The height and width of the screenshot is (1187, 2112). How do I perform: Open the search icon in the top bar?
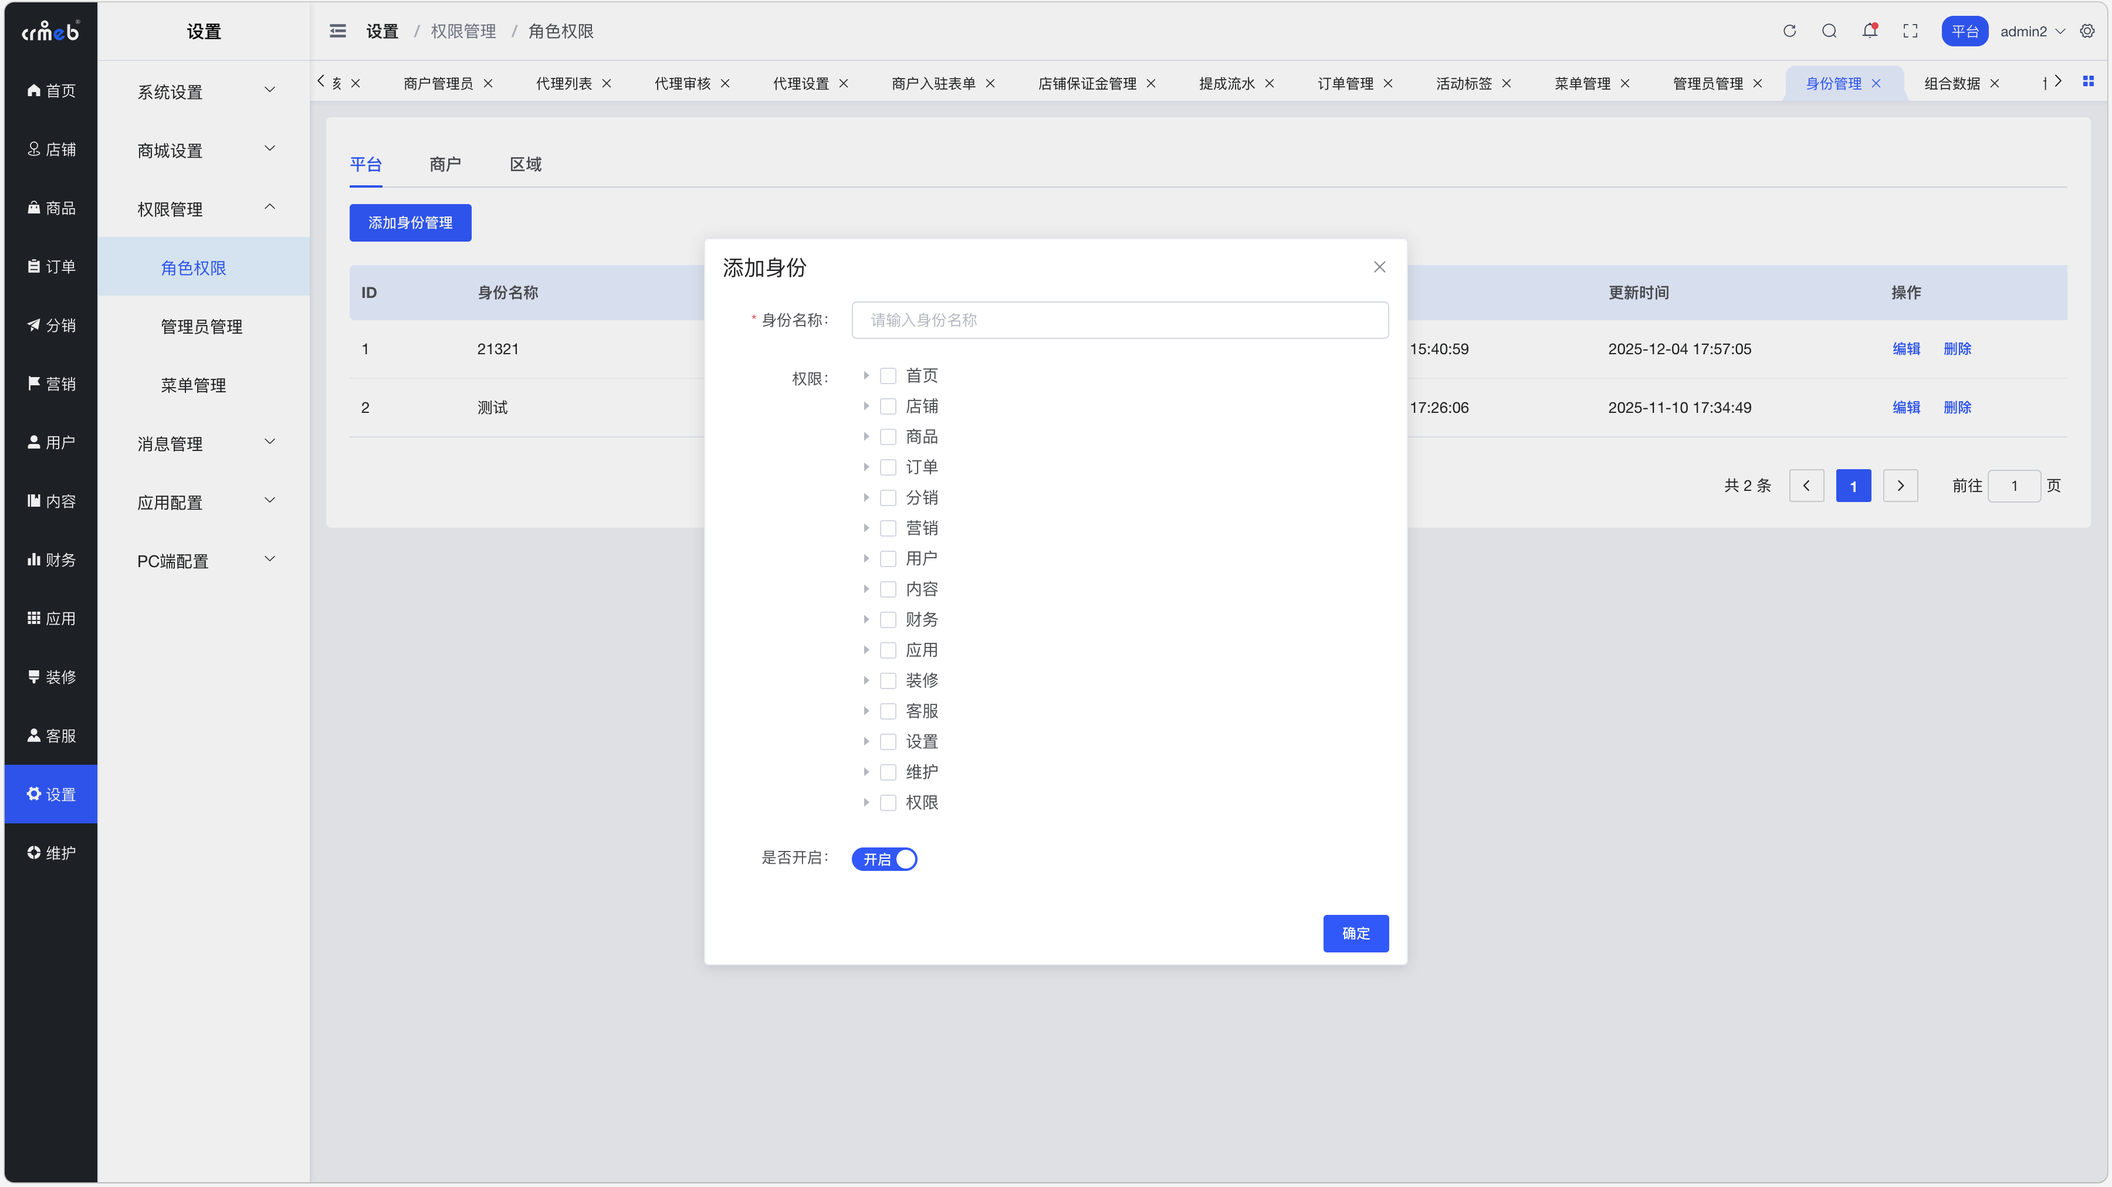click(1829, 31)
